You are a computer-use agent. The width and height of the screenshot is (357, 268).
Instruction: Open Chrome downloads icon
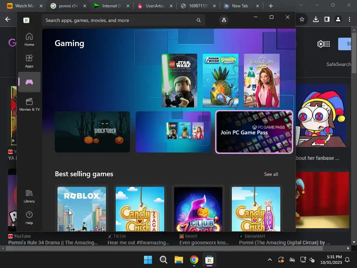[x=316, y=20]
